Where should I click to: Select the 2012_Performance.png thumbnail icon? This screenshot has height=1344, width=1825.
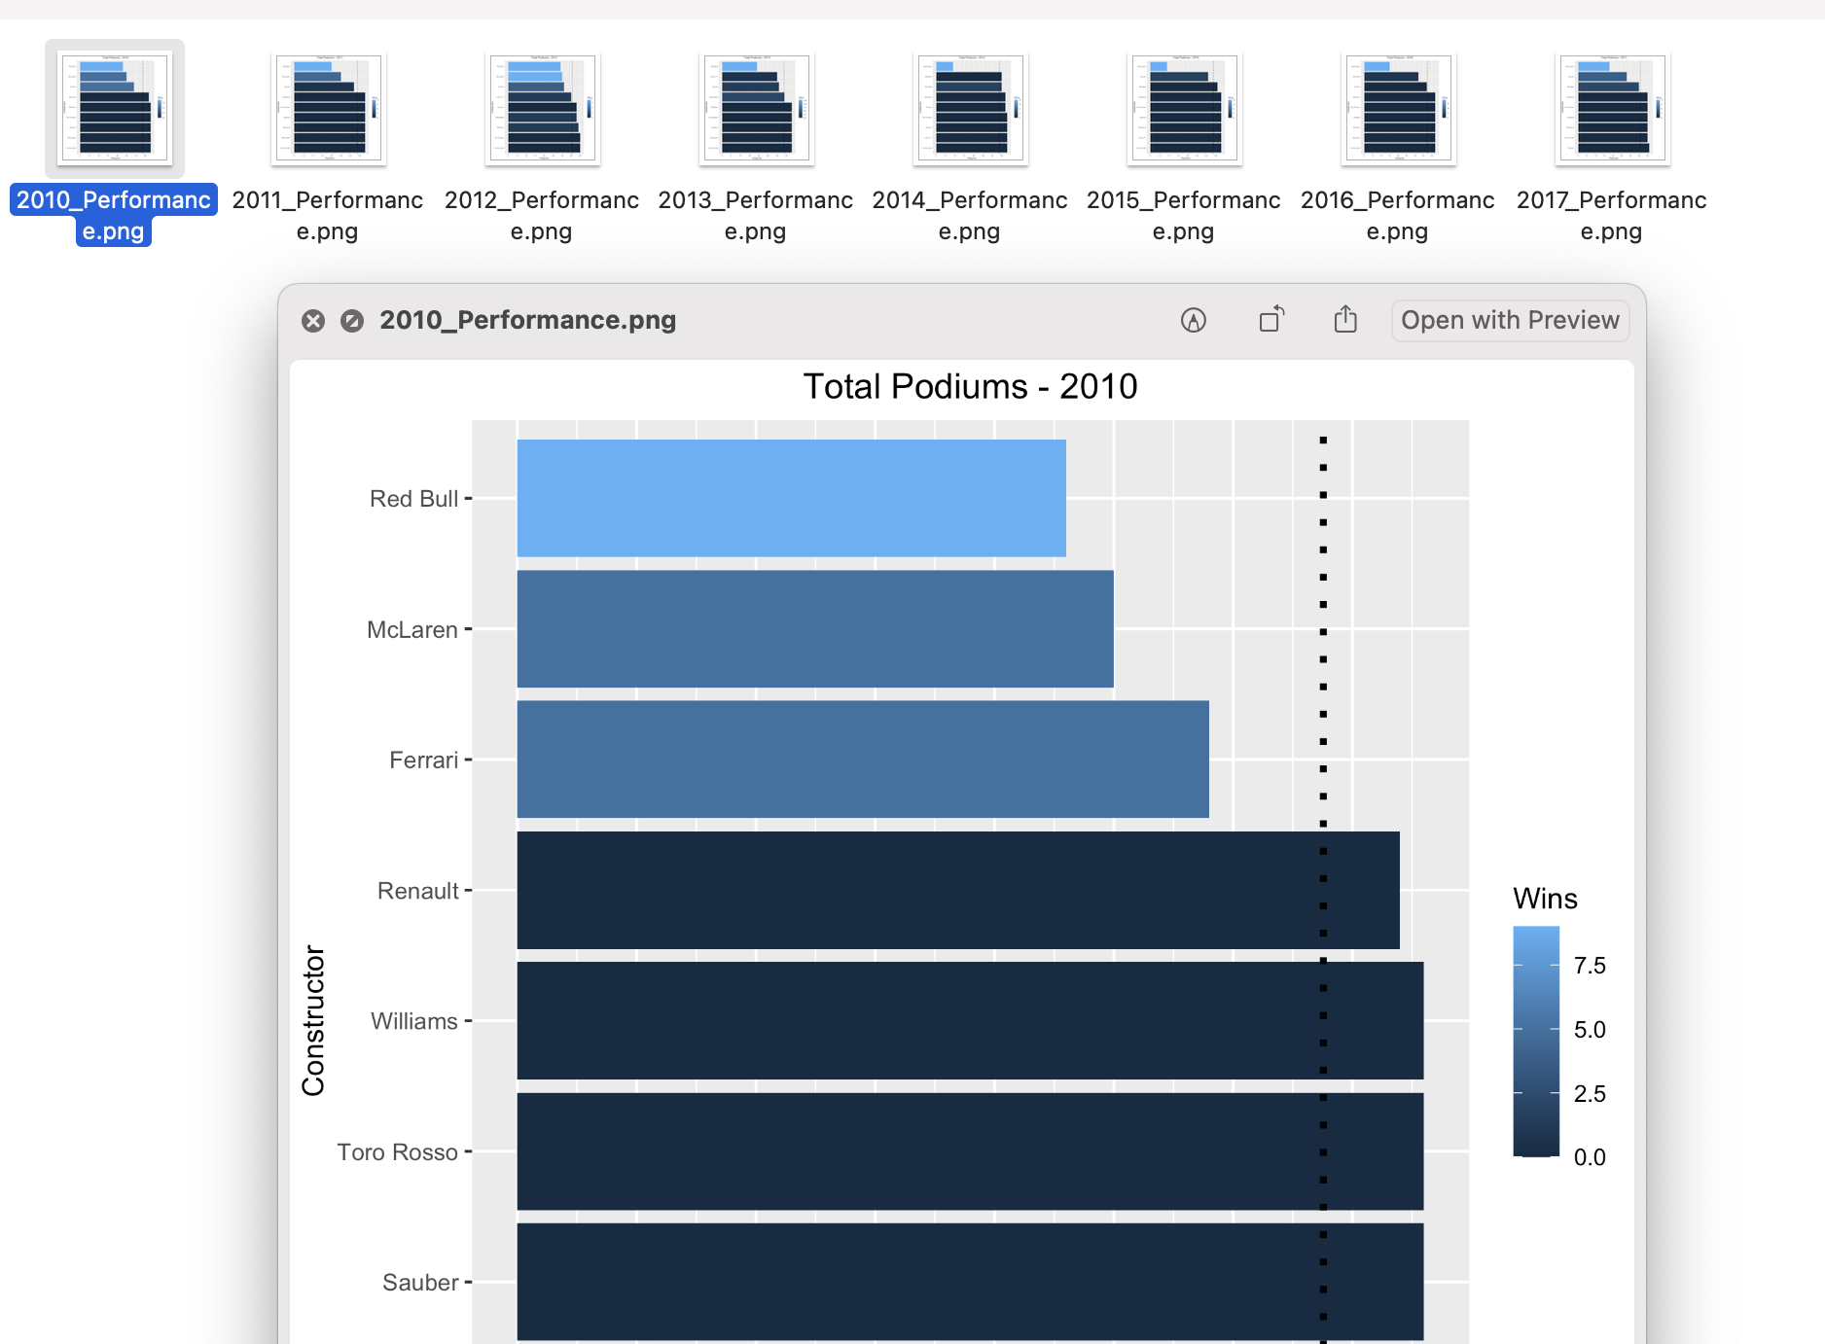[x=543, y=108]
